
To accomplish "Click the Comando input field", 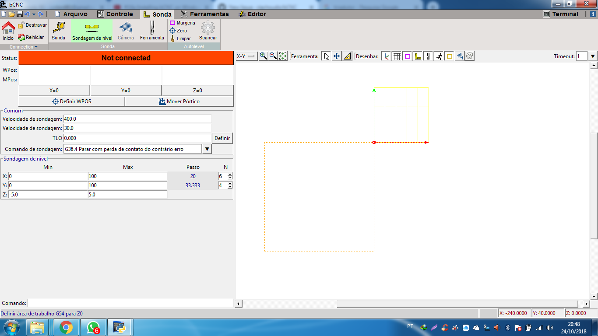I will [130, 303].
